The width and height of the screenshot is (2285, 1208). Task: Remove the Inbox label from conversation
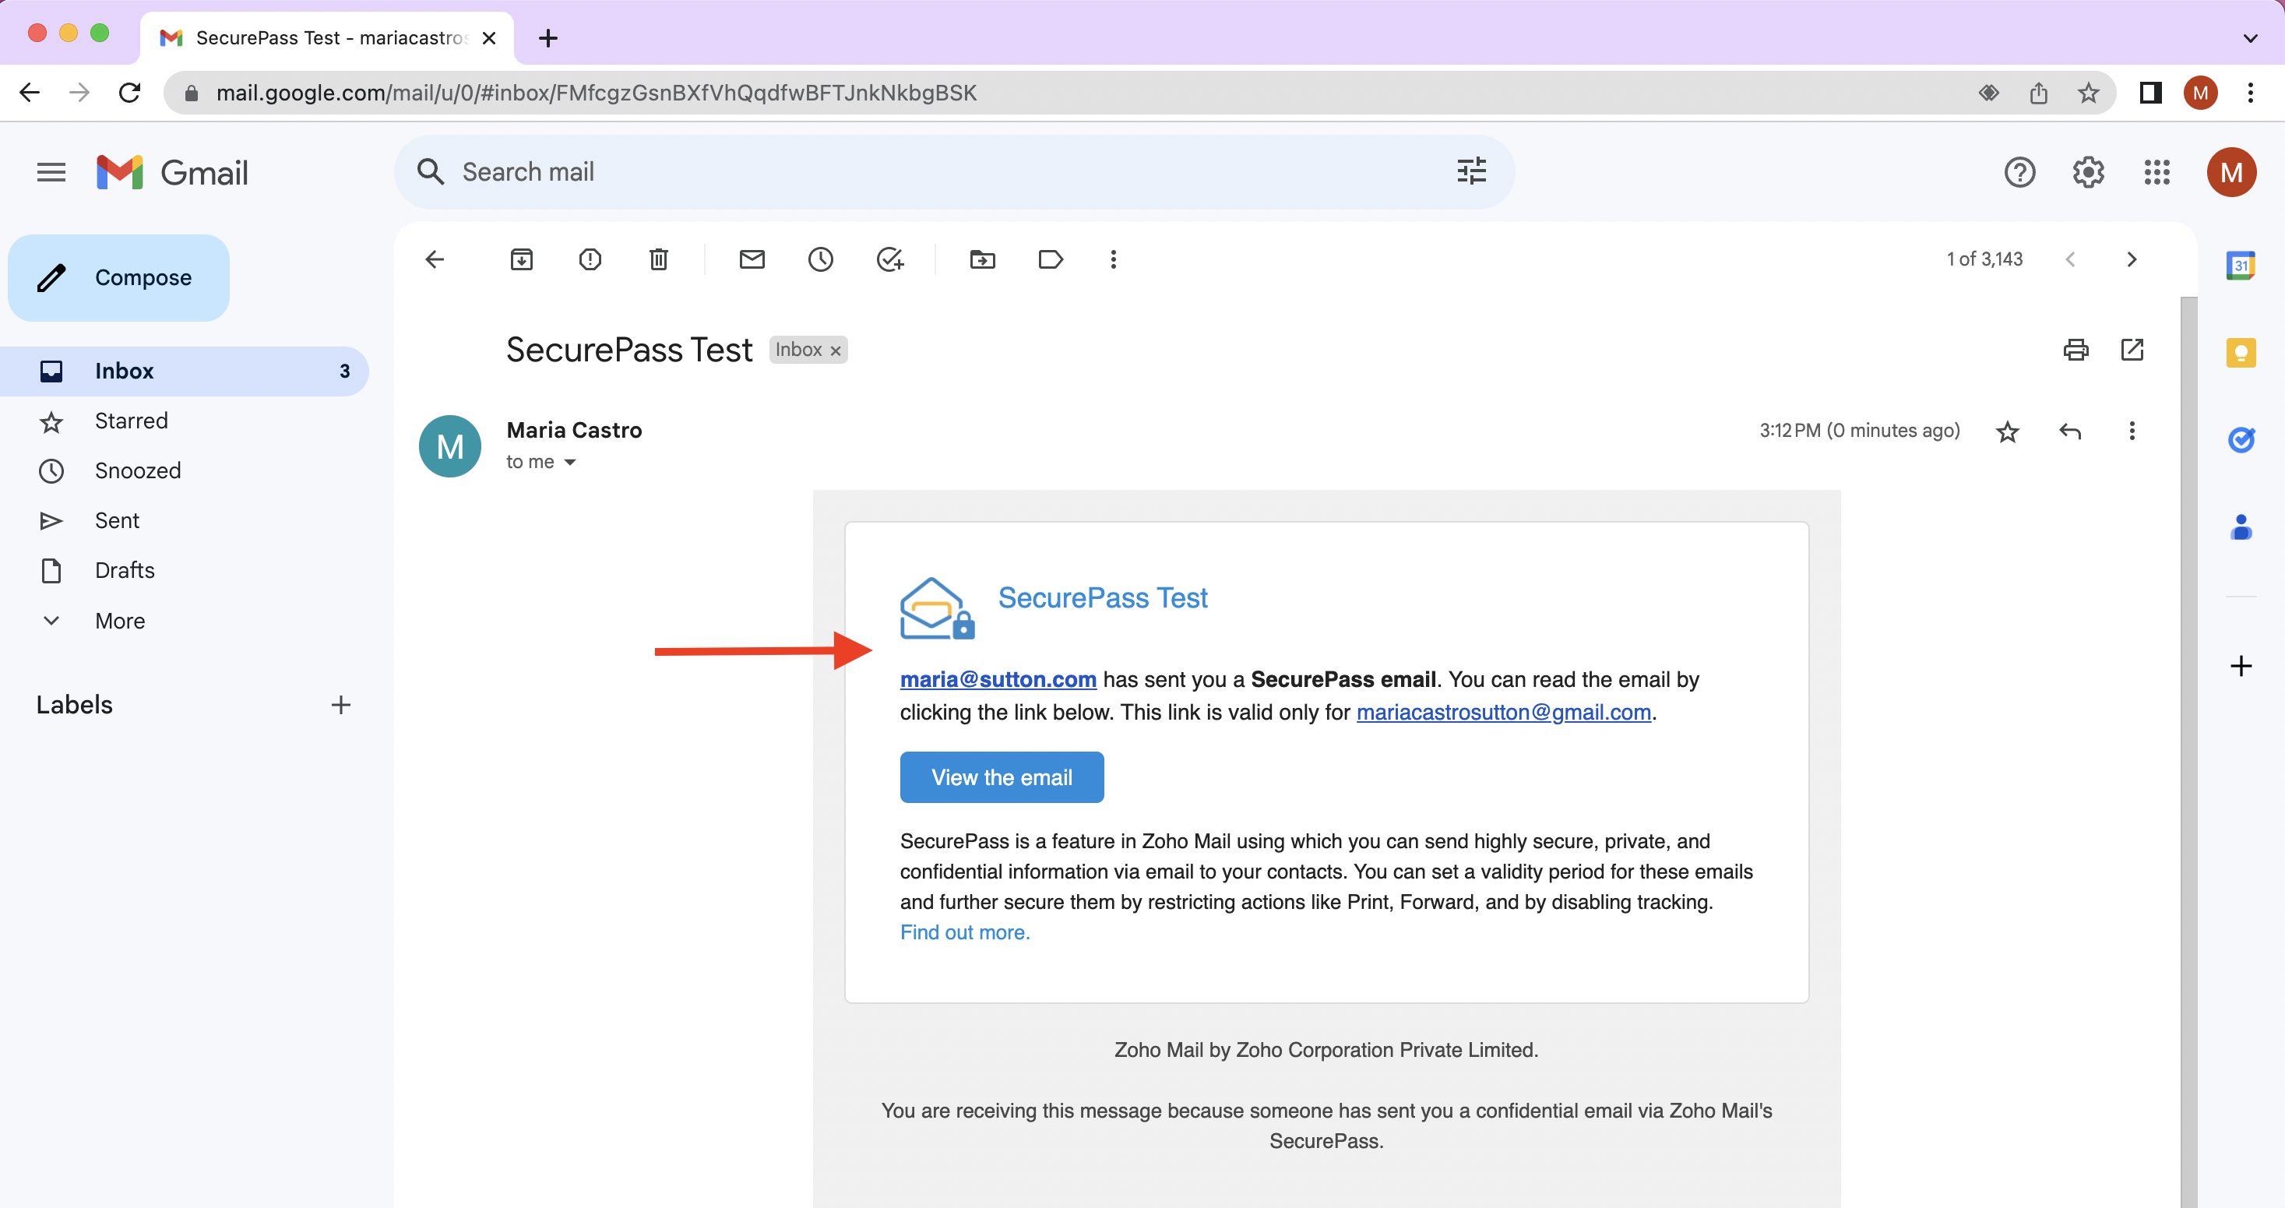click(835, 350)
